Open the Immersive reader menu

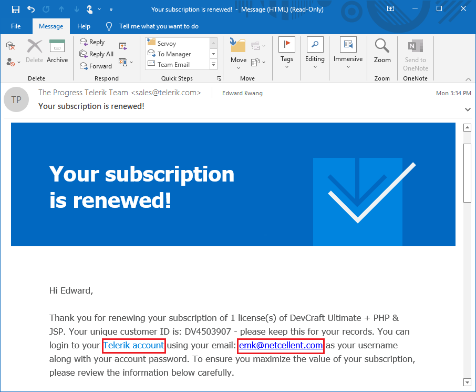pos(348,53)
